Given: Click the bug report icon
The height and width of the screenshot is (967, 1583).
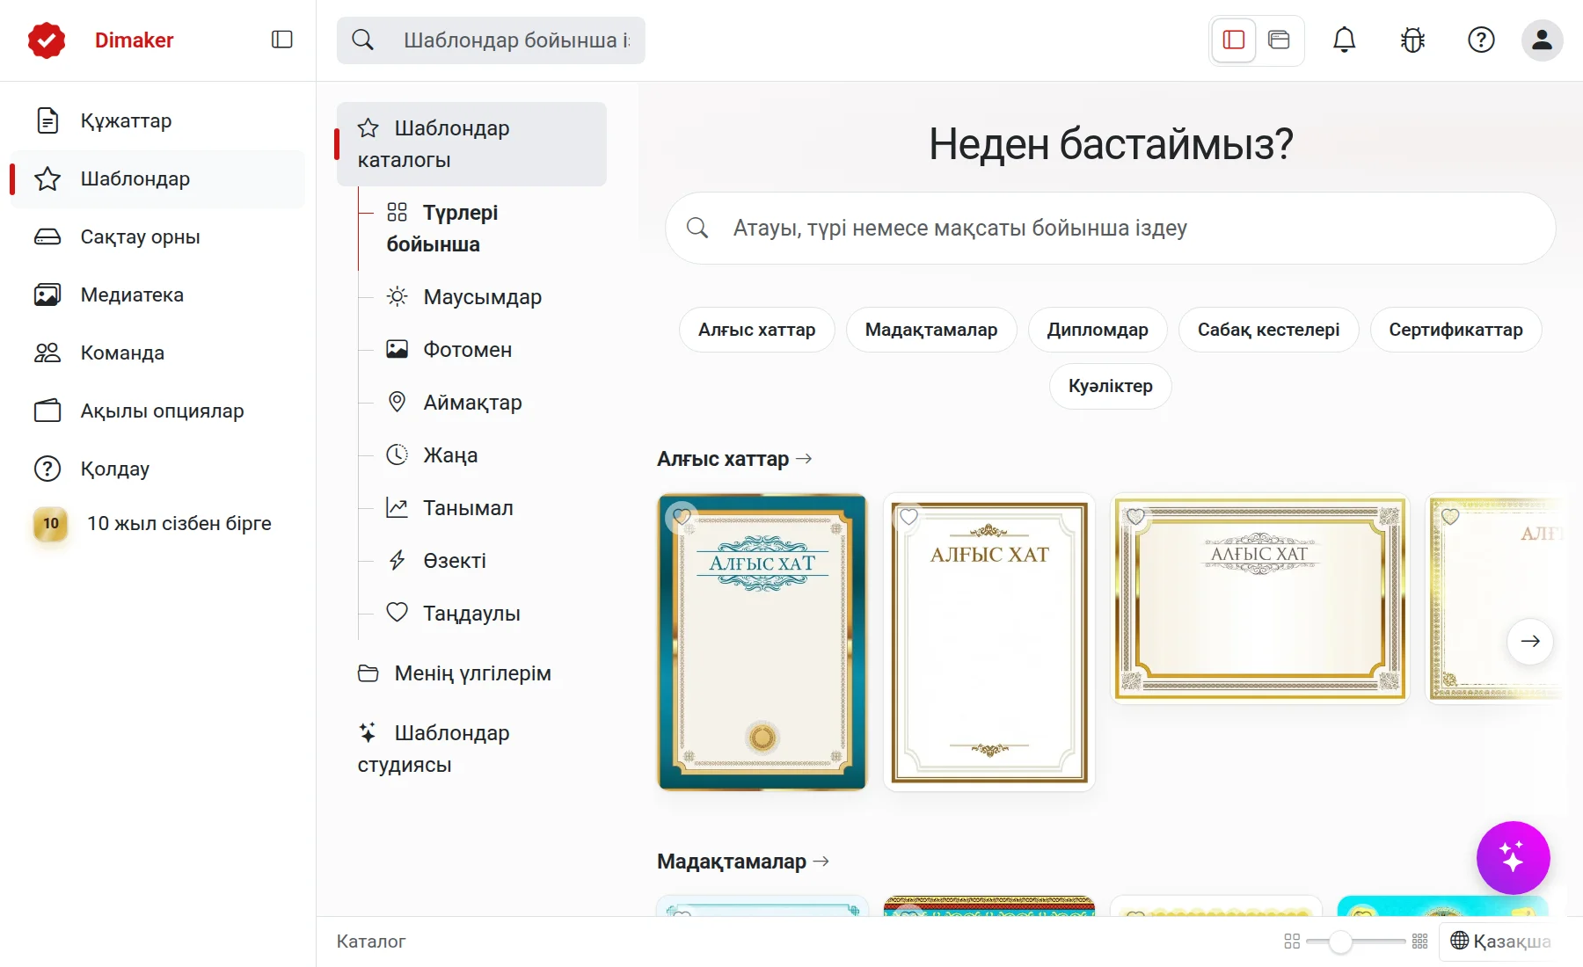Looking at the screenshot, I should (x=1412, y=40).
